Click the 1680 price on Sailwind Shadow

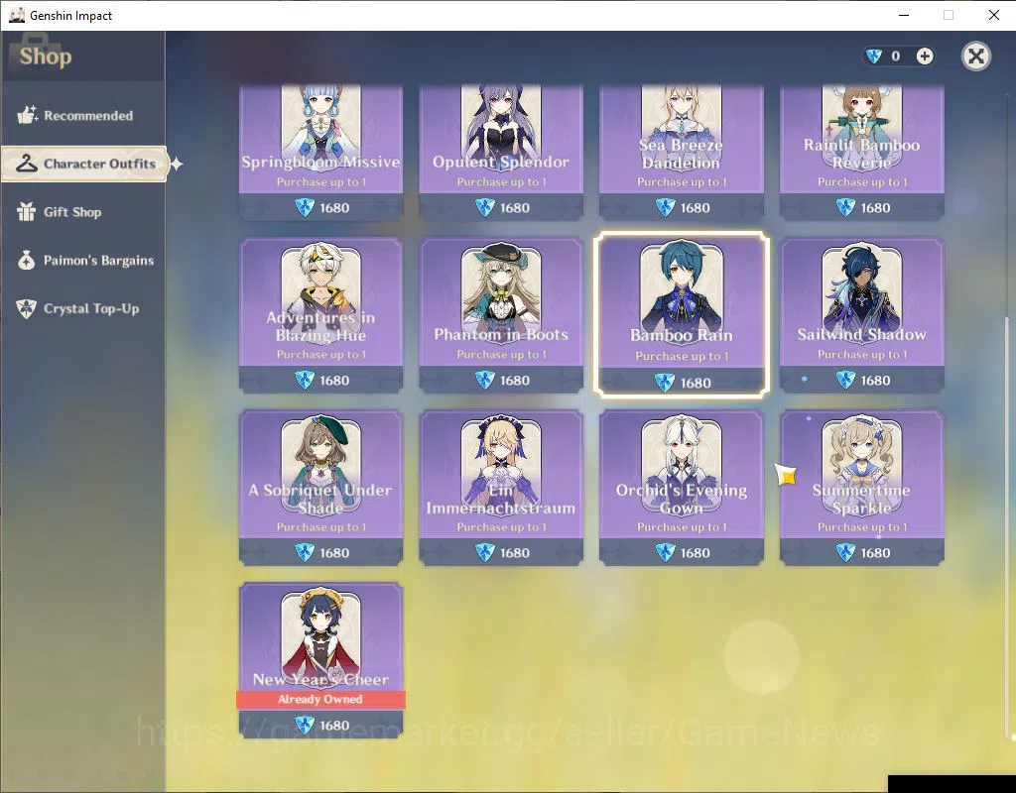click(875, 380)
